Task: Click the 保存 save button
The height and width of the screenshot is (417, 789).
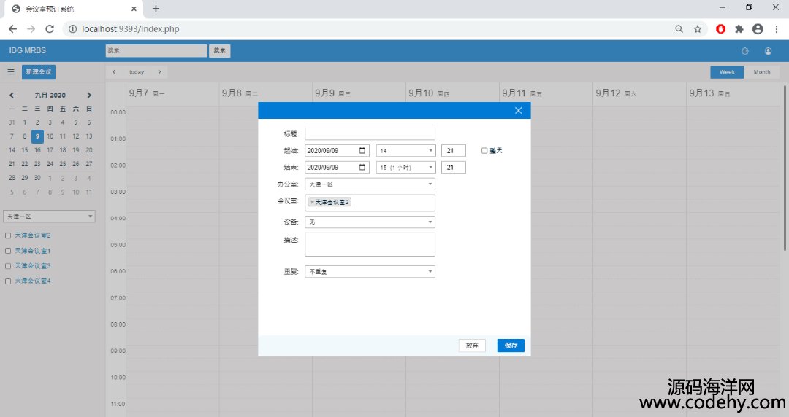Action: click(511, 346)
